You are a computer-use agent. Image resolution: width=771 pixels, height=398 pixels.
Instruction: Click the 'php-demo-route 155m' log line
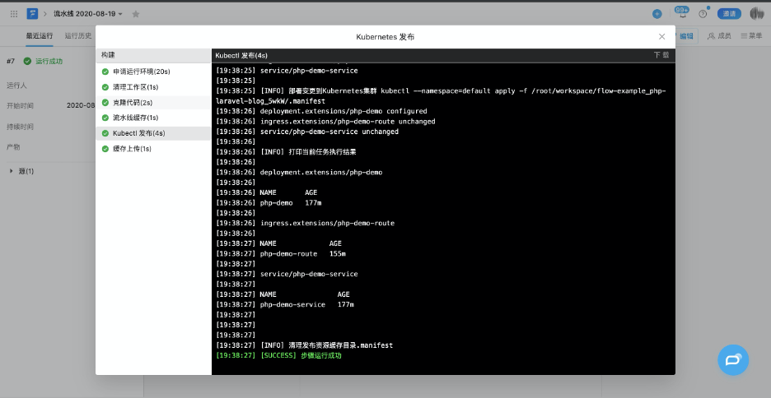tap(281, 254)
